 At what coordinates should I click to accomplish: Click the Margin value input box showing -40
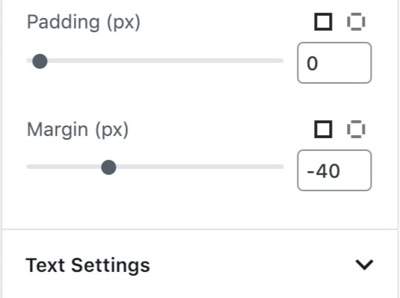coord(334,170)
